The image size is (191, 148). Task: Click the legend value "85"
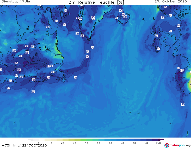134,143
